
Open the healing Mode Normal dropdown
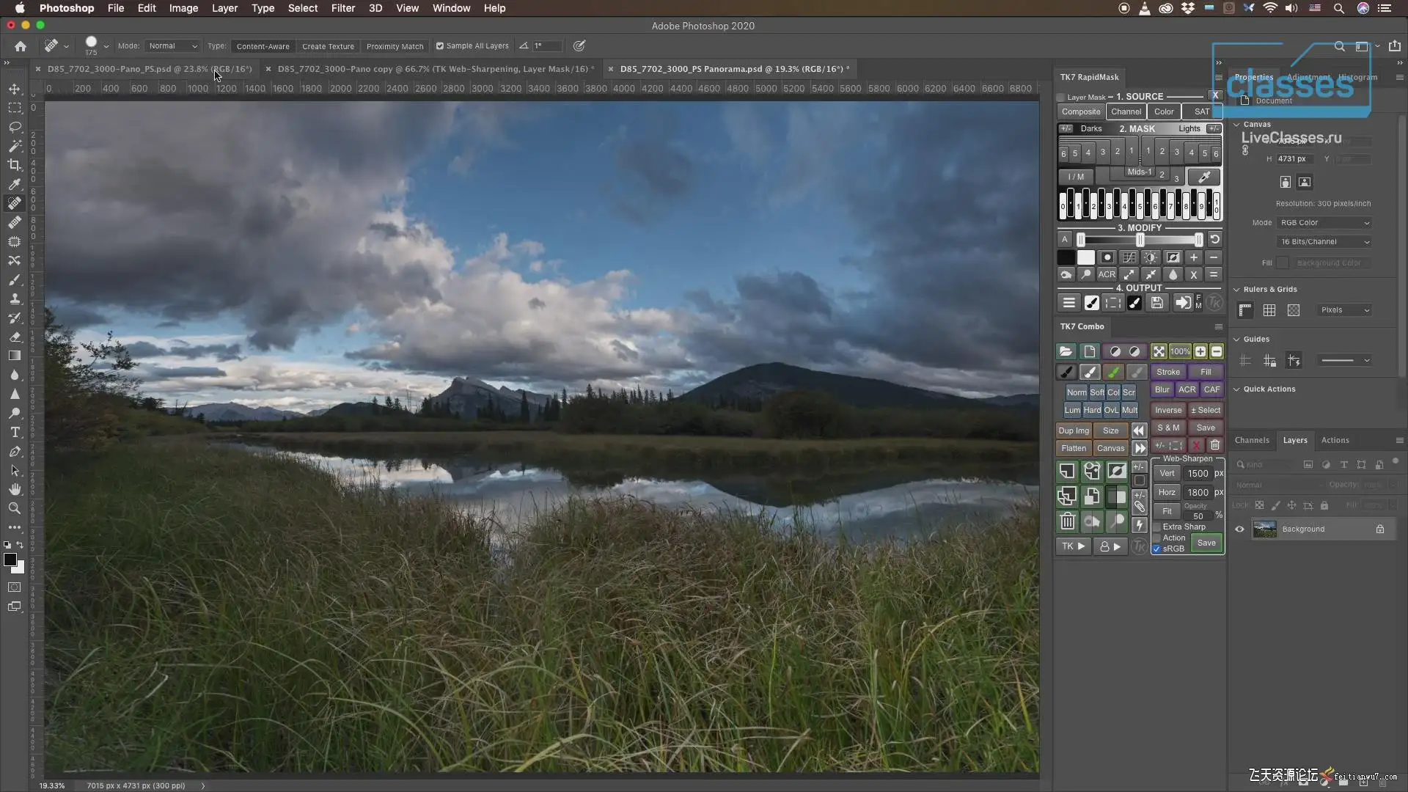172,46
